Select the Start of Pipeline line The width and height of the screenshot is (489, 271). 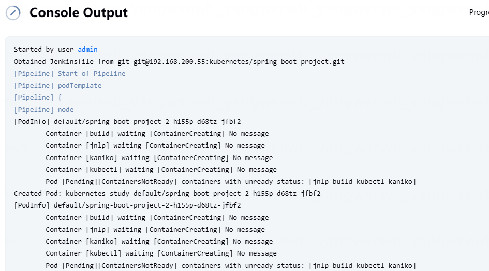pyautogui.click(x=69, y=74)
